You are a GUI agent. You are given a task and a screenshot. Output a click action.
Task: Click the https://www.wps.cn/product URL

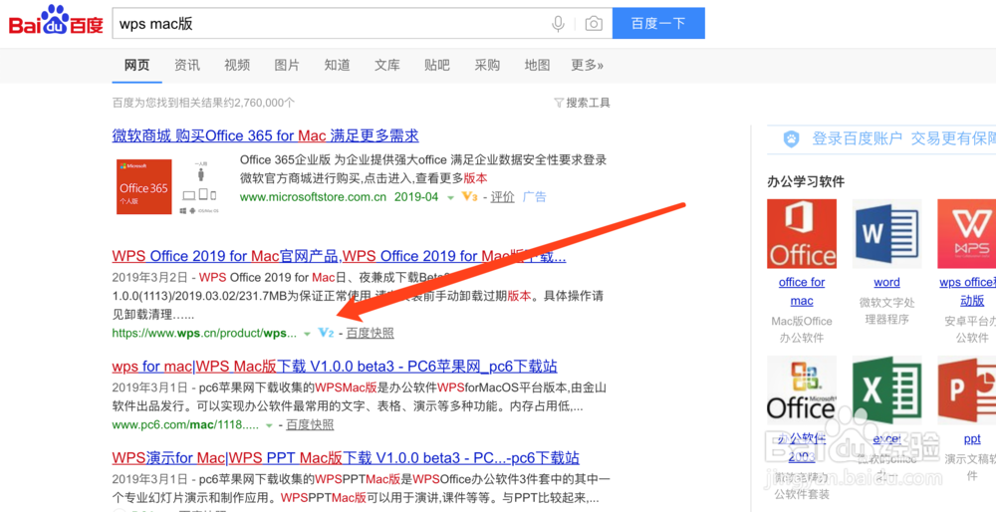[x=204, y=333]
